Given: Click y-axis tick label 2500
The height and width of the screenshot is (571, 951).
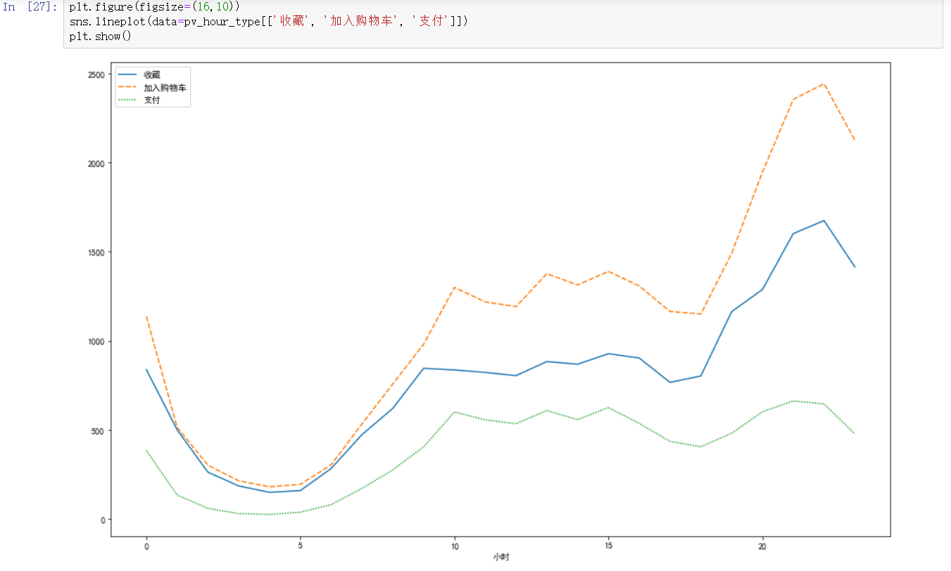Looking at the screenshot, I should (x=96, y=75).
